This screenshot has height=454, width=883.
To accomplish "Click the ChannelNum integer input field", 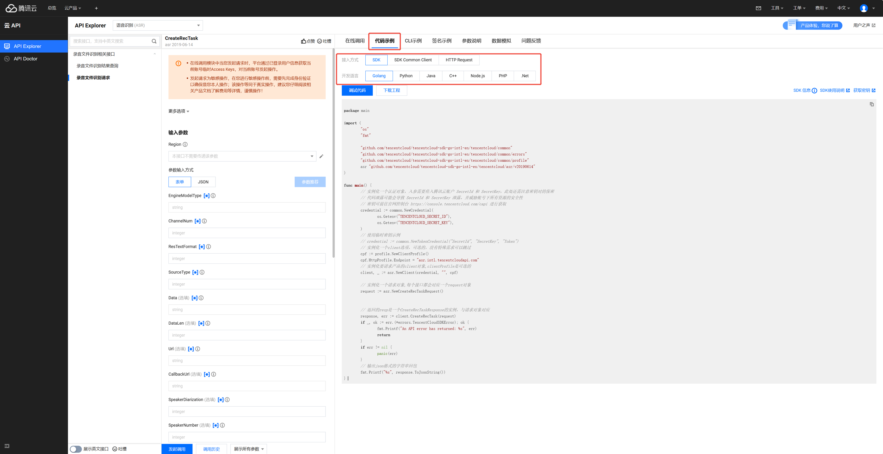I will coord(246,233).
